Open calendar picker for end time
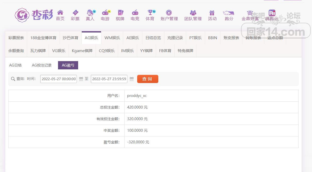 click(x=132, y=79)
